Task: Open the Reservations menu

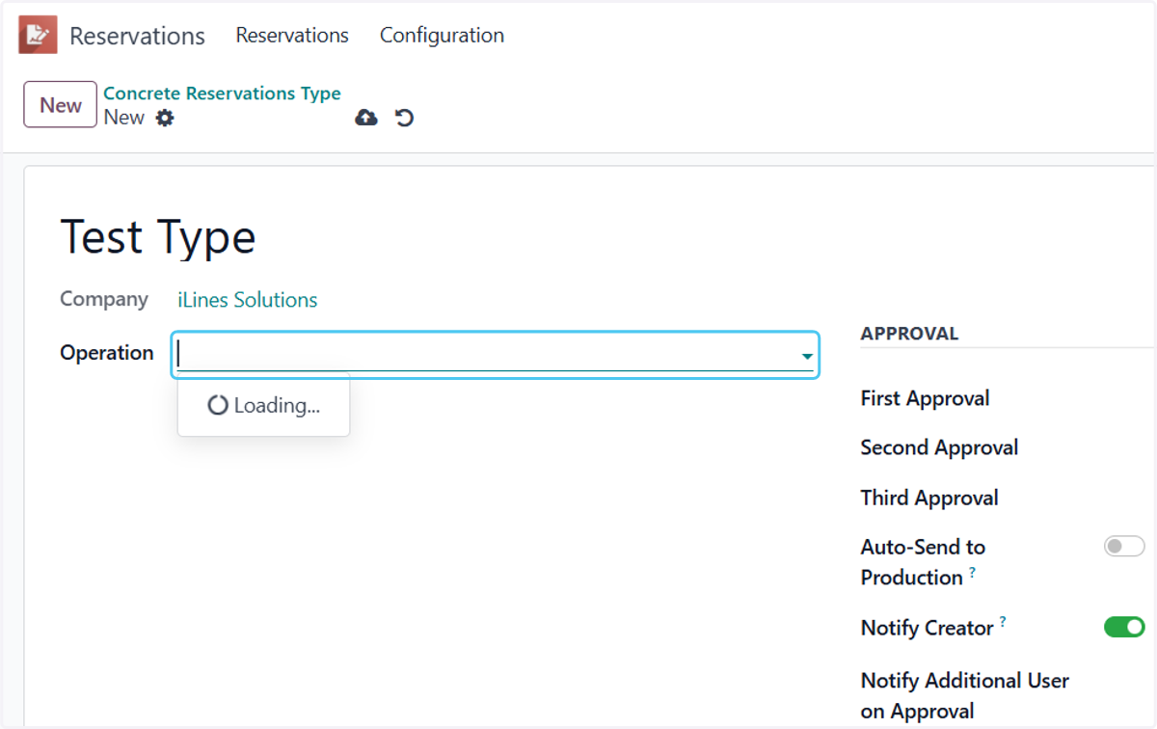Action: 292,36
